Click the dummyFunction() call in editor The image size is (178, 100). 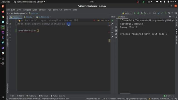pyautogui.click(x=28, y=31)
